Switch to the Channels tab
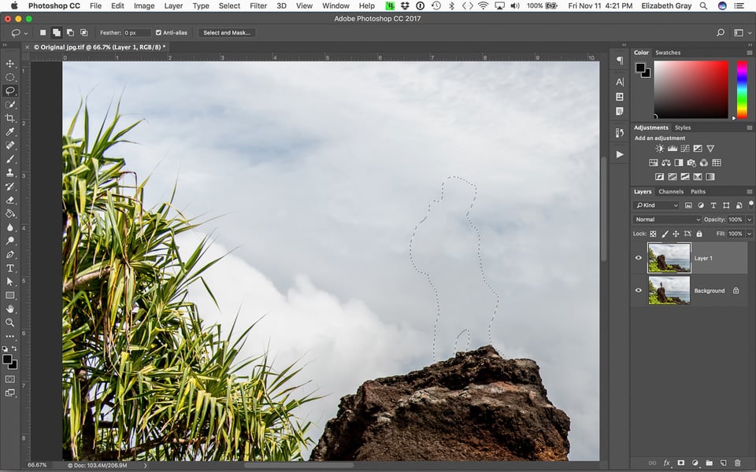Viewport: 756px width, 472px height. [x=671, y=192]
